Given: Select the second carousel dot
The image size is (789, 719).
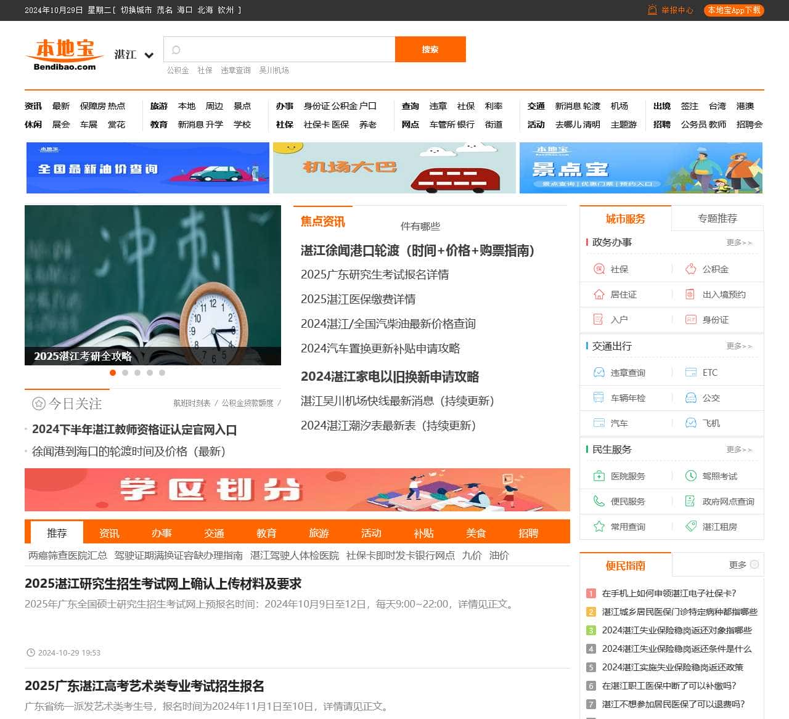Looking at the screenshot, I should [125, 373].
